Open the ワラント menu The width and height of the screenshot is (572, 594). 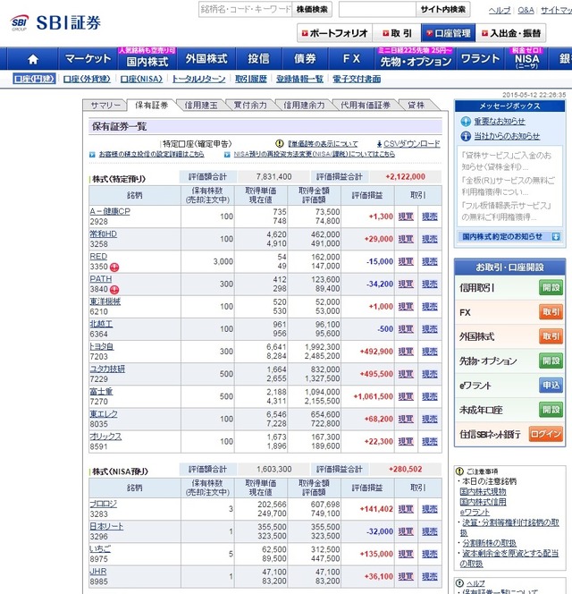tap(480, 59)
